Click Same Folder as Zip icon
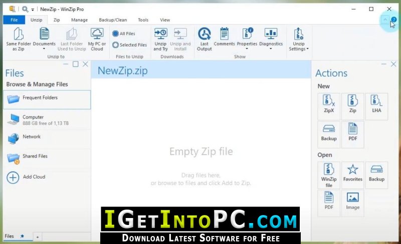401x244 pixels. (x=19, y=34)
